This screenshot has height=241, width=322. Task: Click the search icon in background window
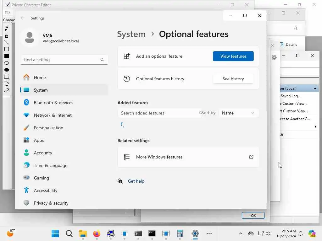pyautogui.click(x=296, y=28)
